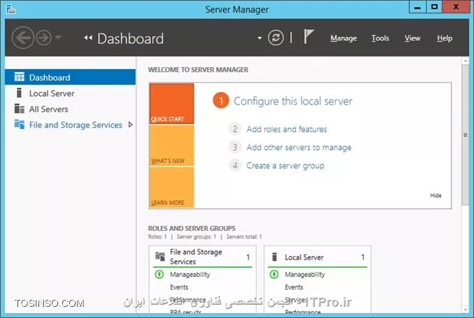Click the 'Servers total: 1' summary text
The width and height of the screenshot is (474, 318).
click(x=244, y=236)
